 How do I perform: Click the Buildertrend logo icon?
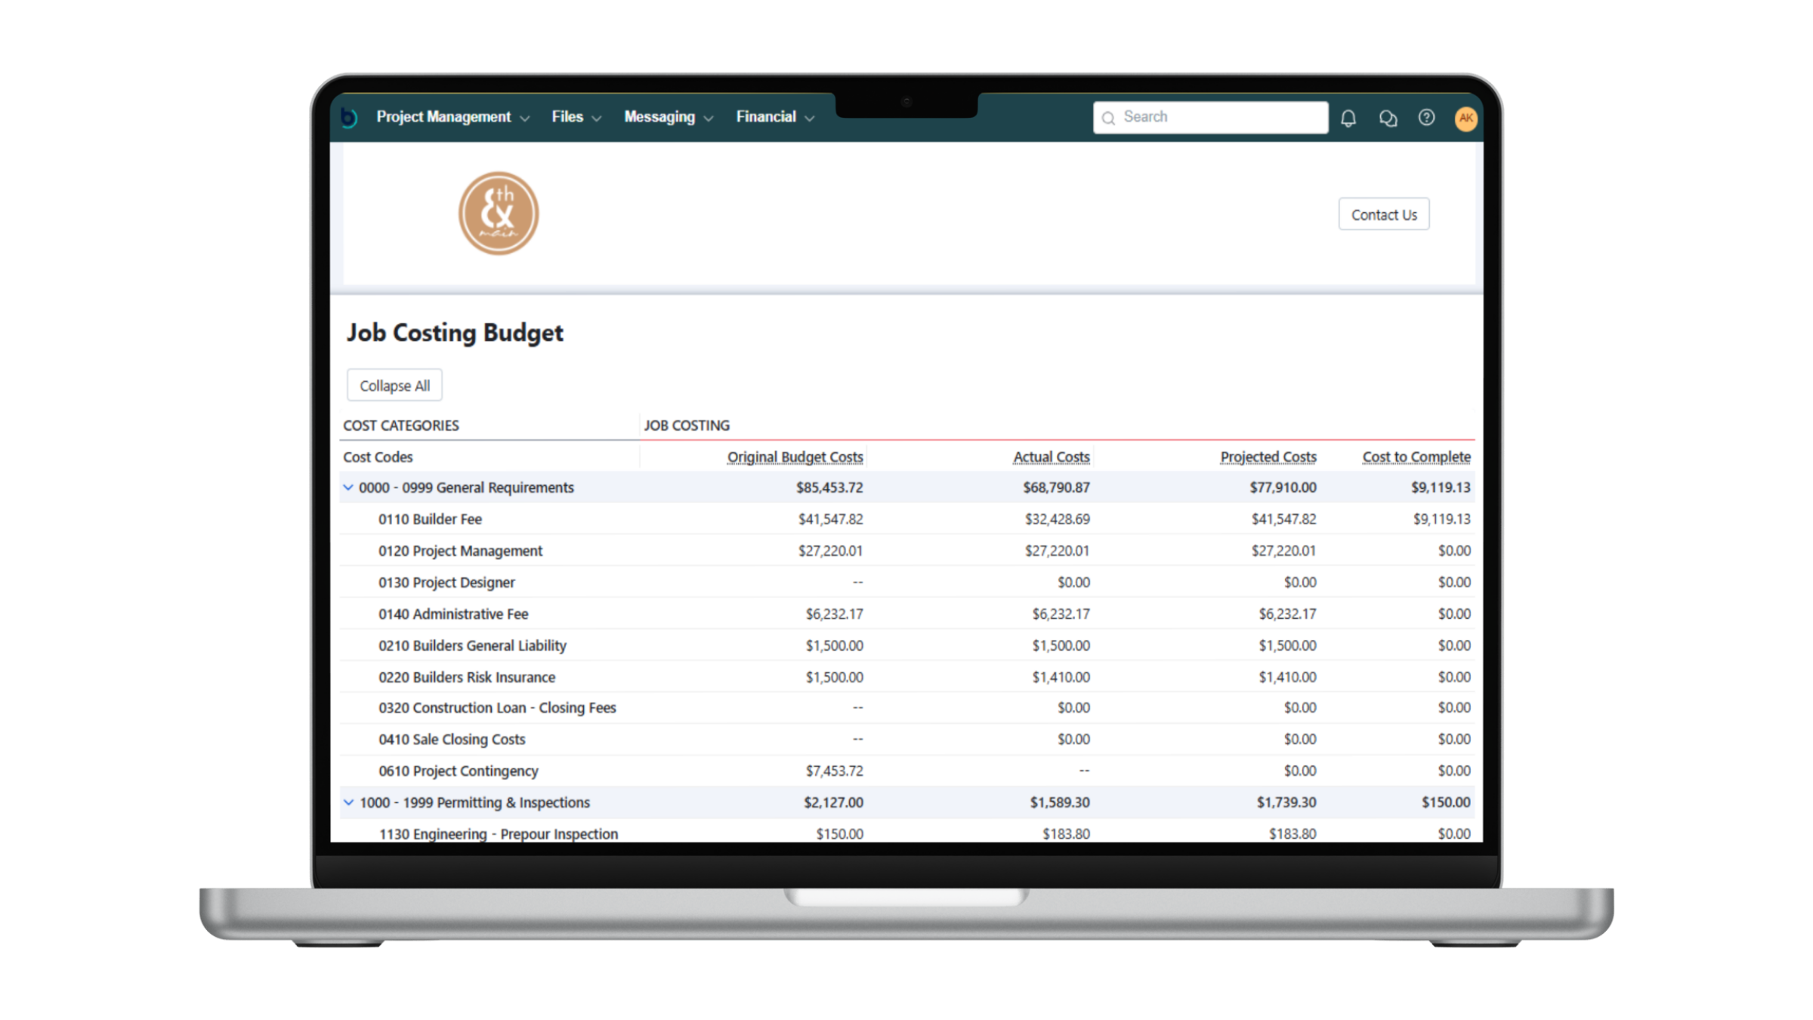point(348,118)
